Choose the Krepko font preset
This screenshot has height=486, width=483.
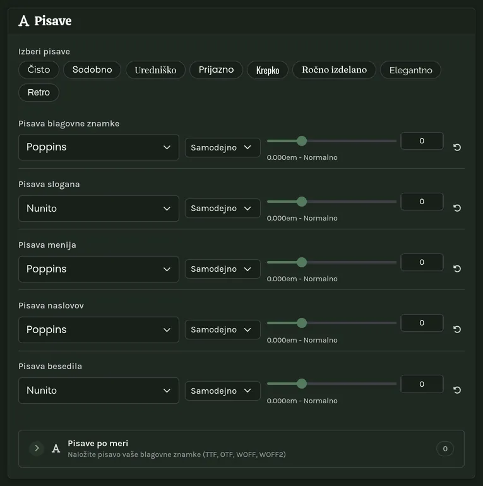(x=268, y=70)
